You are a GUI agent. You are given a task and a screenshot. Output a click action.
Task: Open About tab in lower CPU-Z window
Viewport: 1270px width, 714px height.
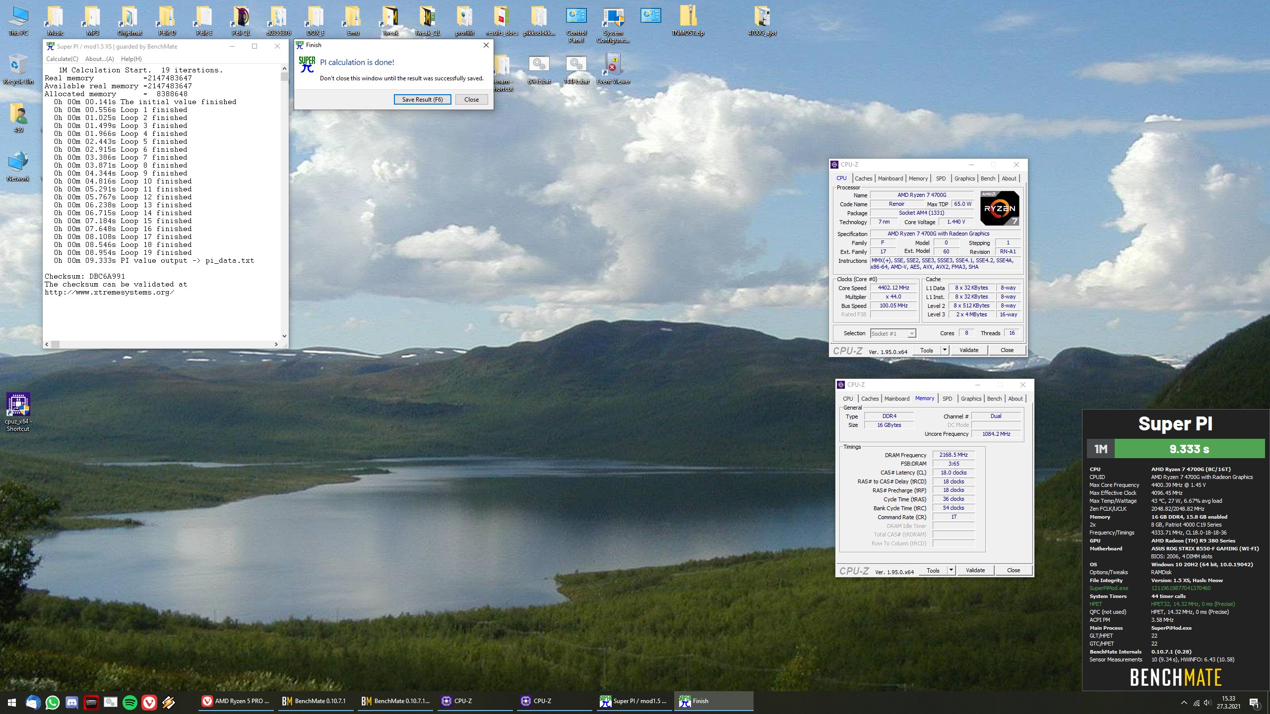(x=1015, y=399)
